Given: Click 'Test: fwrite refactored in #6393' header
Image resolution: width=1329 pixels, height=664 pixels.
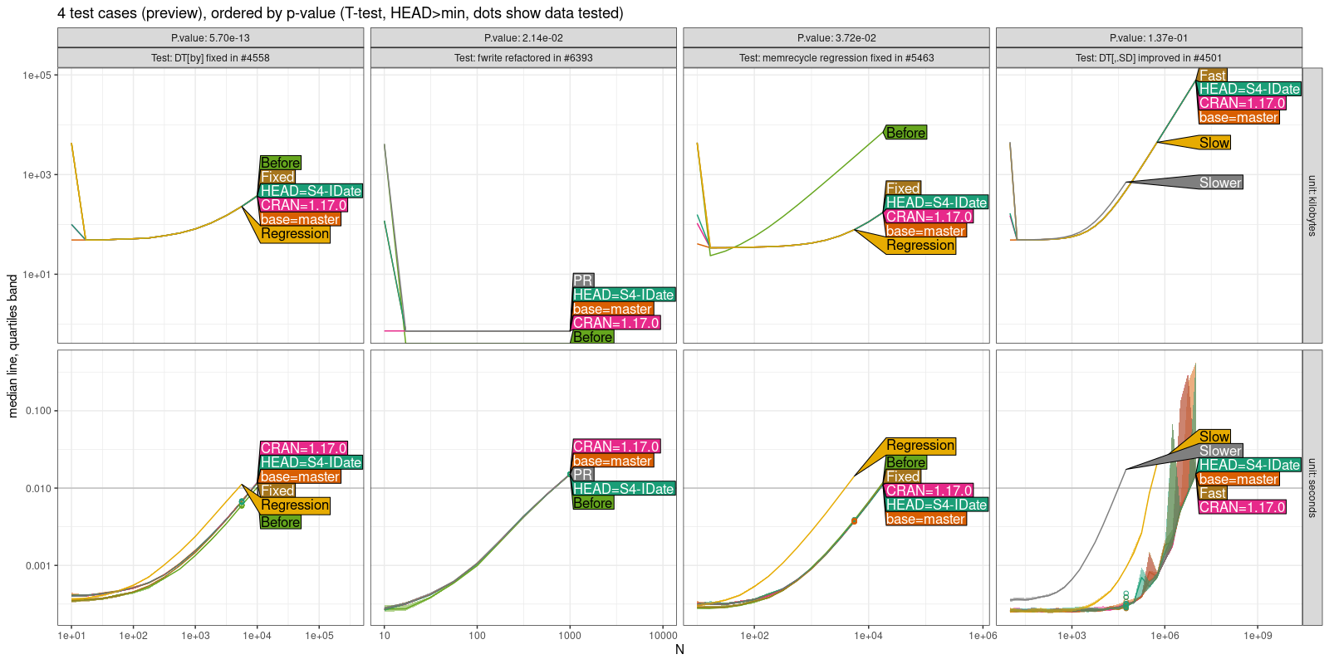Looking at the screenshot, I should point(523,57).
